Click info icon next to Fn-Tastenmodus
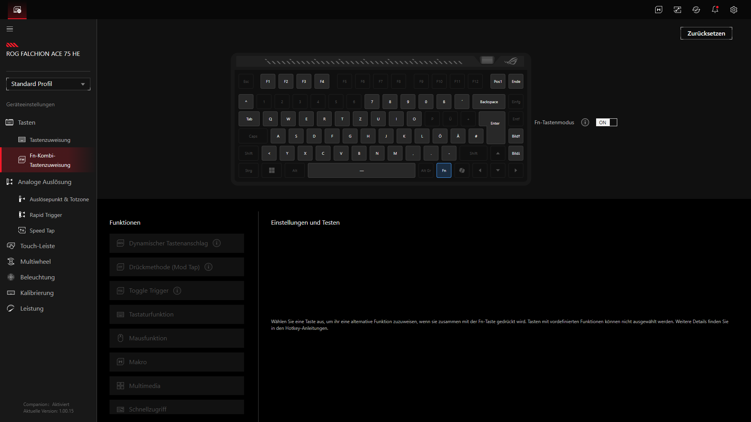The image size is (751, 422). click(585, 122)
